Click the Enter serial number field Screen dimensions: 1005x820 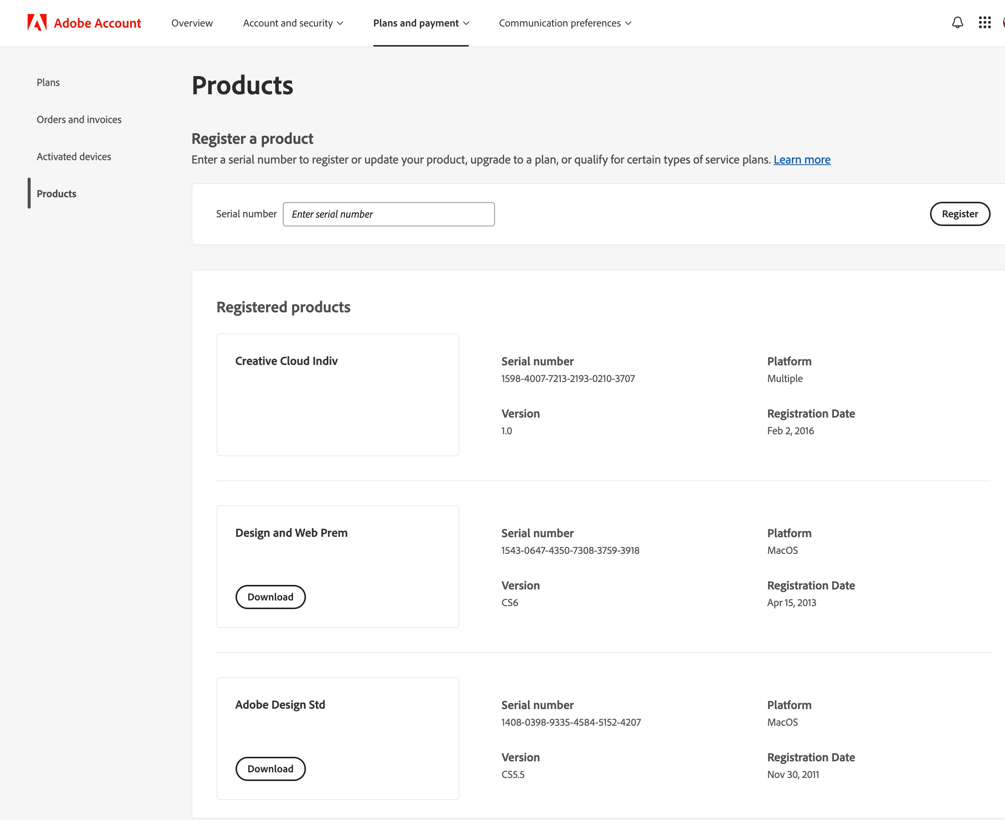[x=389, y=214]
